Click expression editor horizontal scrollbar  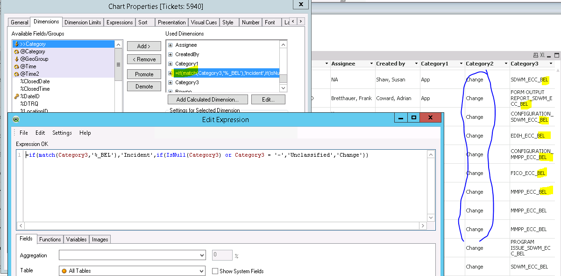click(x=222, y=226)
